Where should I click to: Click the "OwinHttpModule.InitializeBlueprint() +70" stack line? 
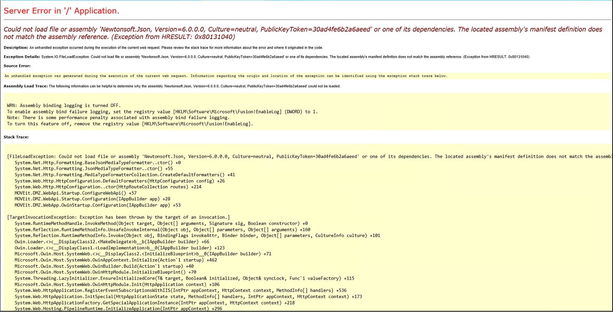[x=106, y=272]
